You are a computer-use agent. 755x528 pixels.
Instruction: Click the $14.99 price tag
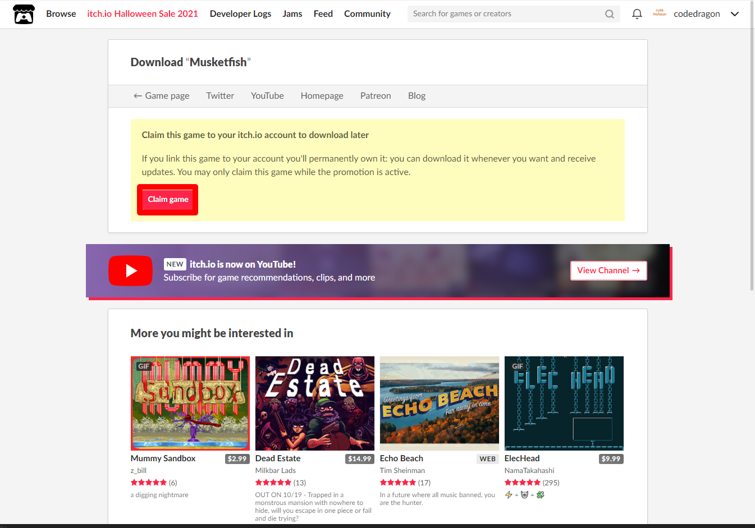(x=360, y=459)
